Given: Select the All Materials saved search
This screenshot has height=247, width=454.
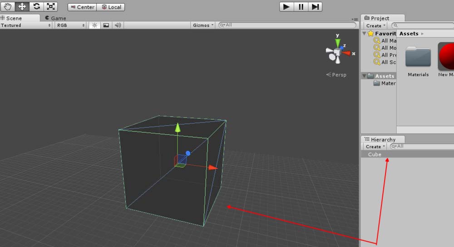Looking at the screenshot, I should tap(385, 41).
